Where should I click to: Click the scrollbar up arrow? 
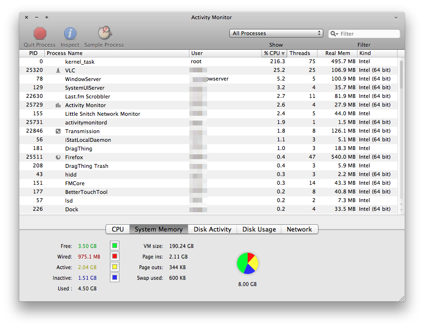[x=401, y=204]
